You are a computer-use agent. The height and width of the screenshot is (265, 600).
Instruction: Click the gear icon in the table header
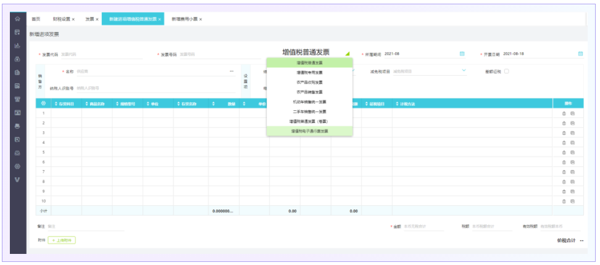pos(43,104)
